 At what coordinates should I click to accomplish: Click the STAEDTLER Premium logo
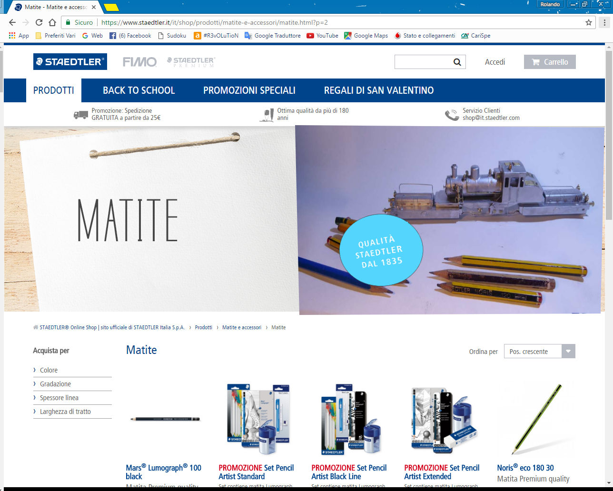tap(191, 62)
